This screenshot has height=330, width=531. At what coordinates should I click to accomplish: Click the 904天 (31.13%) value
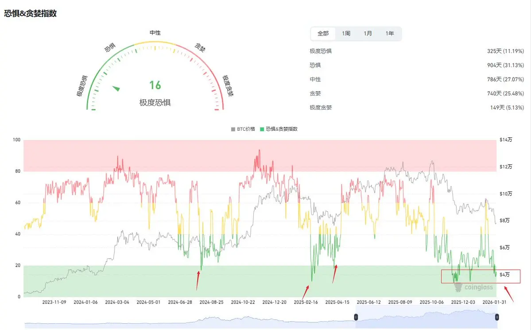click(x=506, y=66)
